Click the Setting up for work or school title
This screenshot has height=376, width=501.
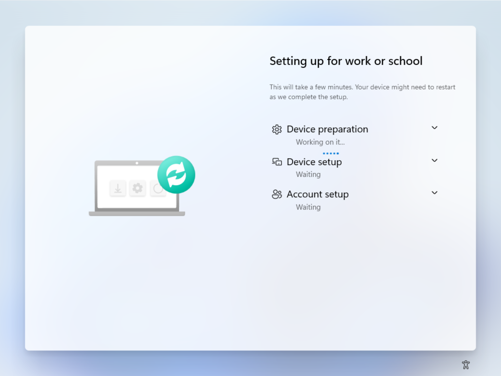(346, 61)
